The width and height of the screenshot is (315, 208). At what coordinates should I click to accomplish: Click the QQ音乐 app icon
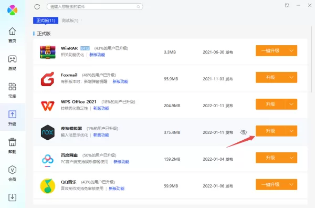(48, 186)
